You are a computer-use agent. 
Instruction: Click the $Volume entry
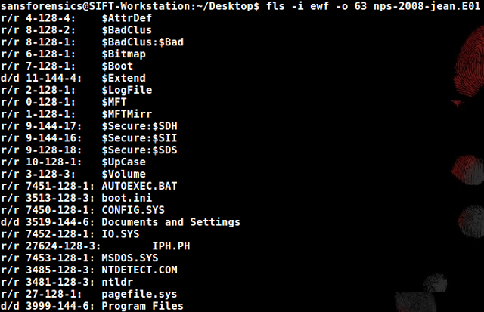(124, 174)
